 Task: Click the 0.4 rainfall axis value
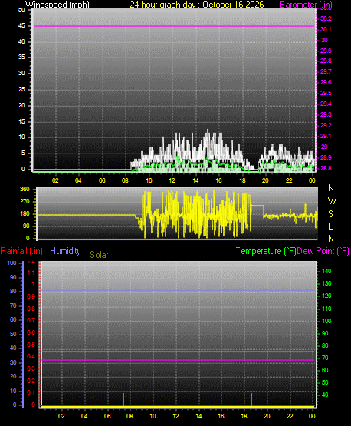31,356
